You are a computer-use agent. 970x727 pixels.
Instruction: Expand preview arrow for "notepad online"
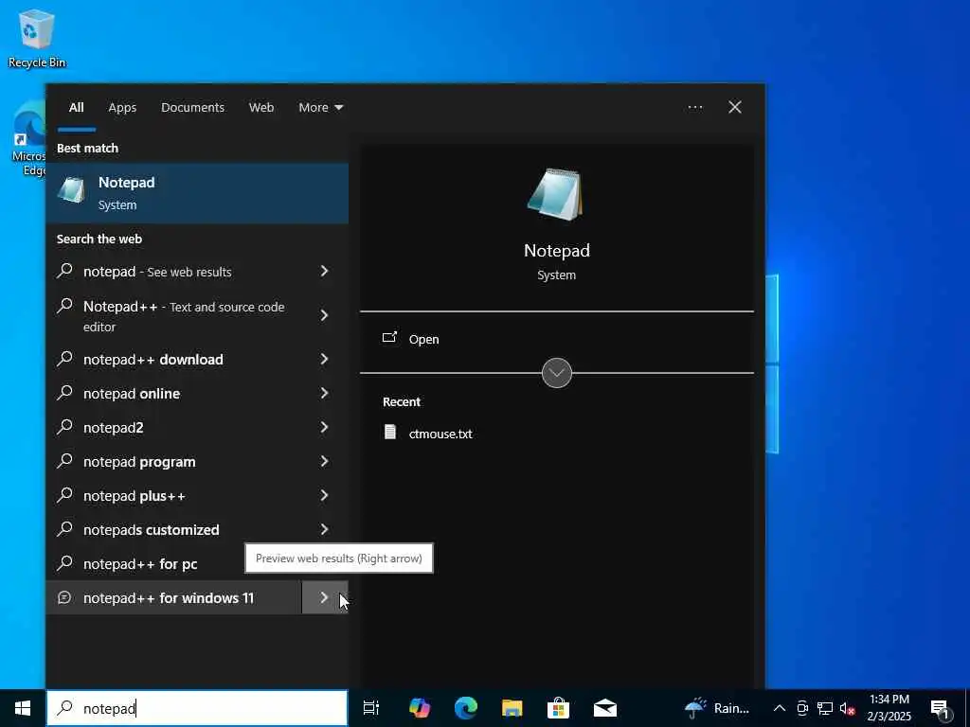point(324,393)
